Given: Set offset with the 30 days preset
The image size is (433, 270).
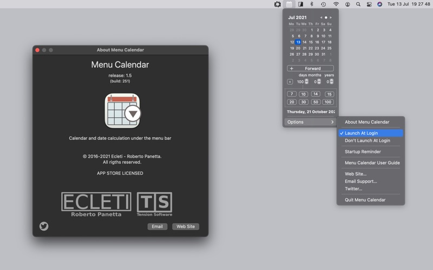Looking at the screenshot, I should (303, 102).
